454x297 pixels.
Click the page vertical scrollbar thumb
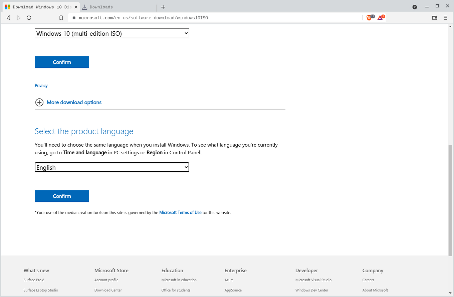450,200
